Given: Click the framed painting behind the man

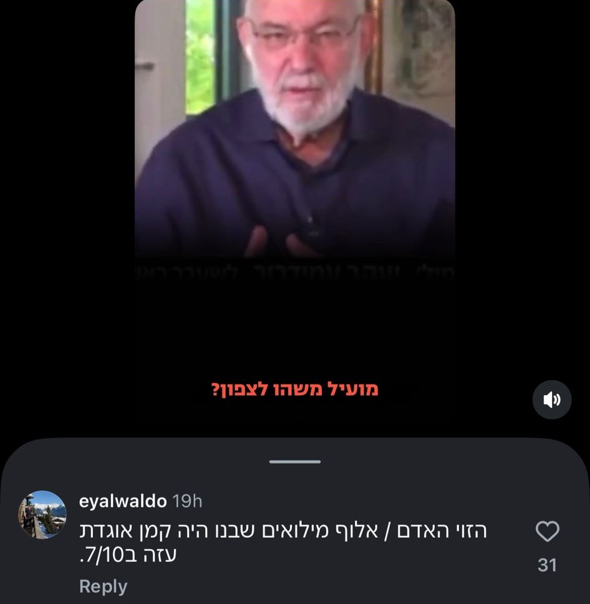Looking at the screenshot, I should coord(418,58).
